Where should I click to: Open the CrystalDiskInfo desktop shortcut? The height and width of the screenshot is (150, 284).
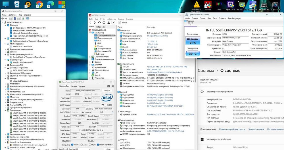point(253,5)
